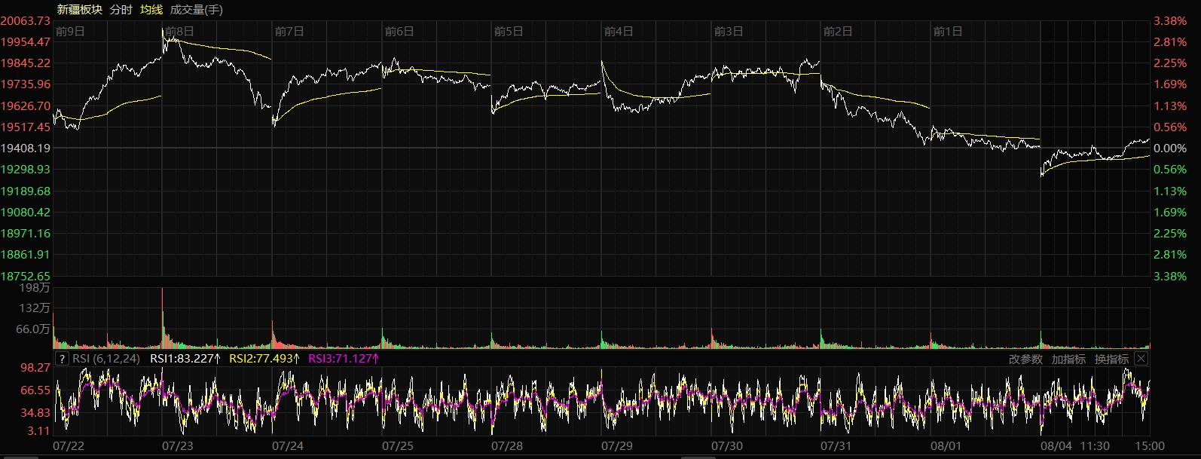Click 加指标 to add an indicator
The height and width of the screenshot is (459, 1201).
(x=1068, y=360)
